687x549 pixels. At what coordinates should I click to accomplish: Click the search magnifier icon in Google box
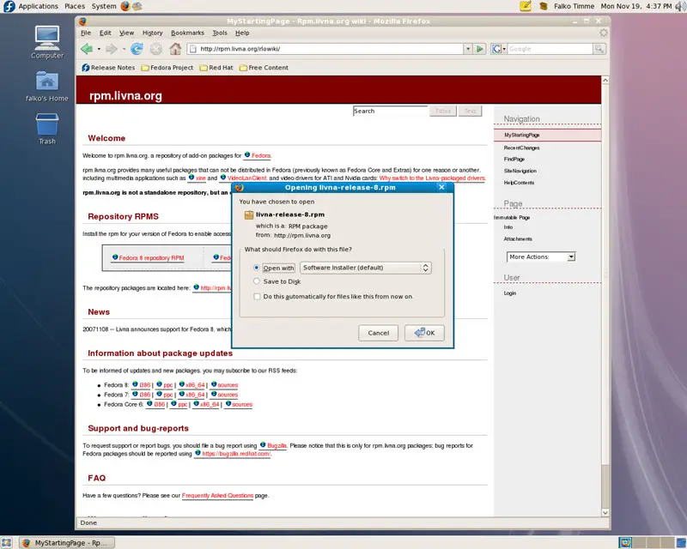point(599,49)
